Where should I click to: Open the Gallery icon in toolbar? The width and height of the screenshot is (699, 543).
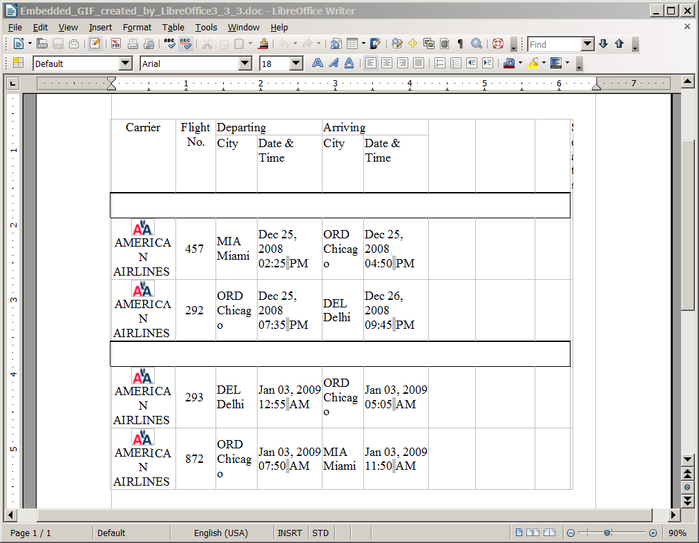(428, 44)
